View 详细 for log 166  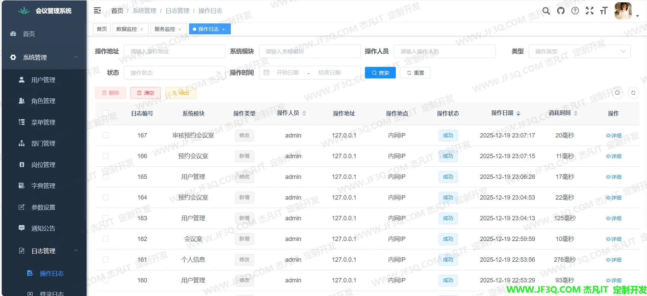pyautogui.click(x=613, y=156)
